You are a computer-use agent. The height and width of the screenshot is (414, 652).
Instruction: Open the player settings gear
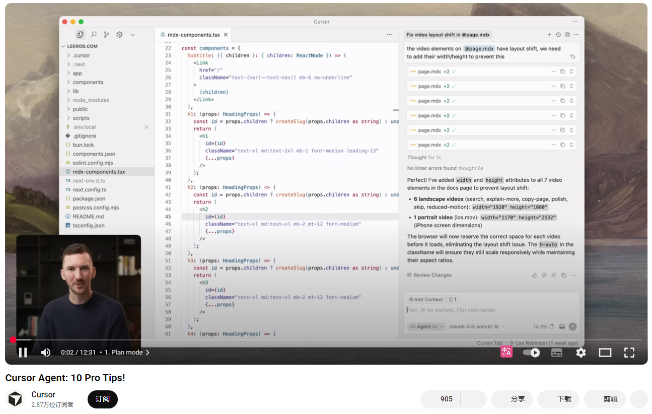click(581, 353)
